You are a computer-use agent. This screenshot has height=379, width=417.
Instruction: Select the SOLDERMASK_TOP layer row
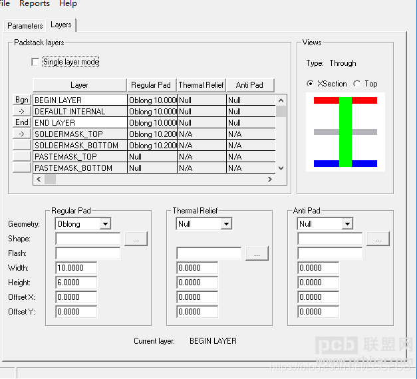pyautogui.click(x=154, y=134)
